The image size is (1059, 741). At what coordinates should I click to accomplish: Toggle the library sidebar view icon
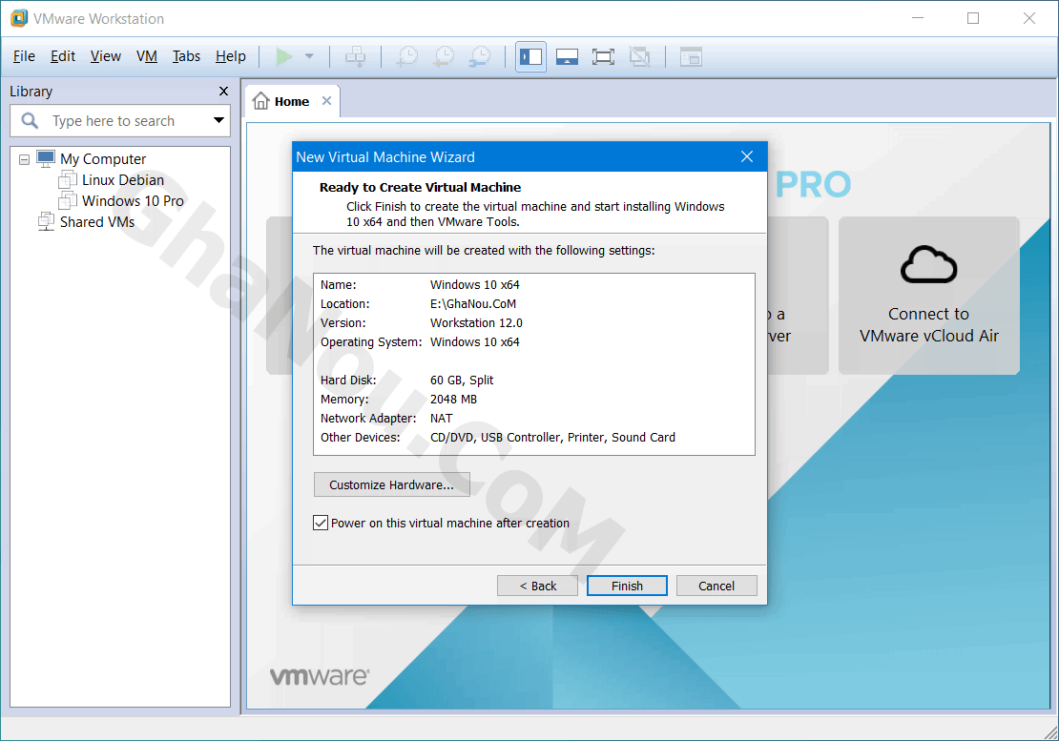pos(531,56)
